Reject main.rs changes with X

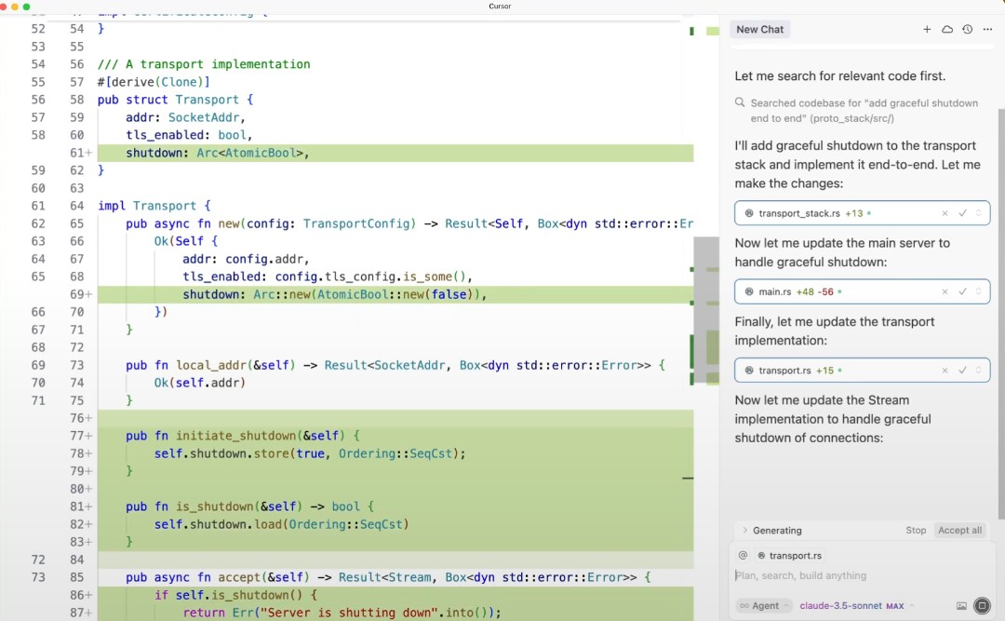(x=945, y=291)
